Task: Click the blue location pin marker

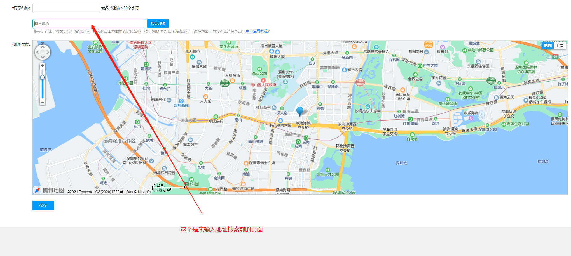Action: click(300, 111)
